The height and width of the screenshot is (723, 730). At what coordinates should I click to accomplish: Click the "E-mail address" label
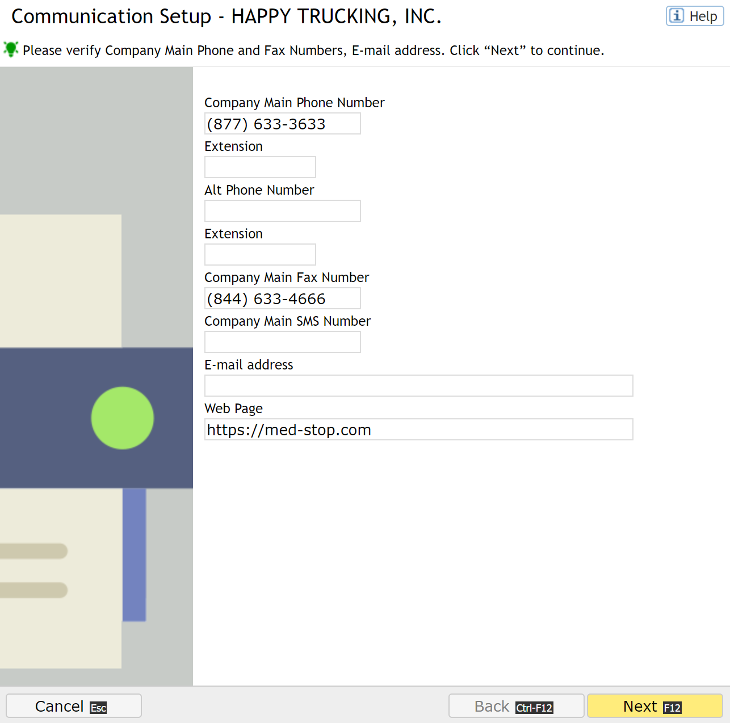tap(249, 365)
